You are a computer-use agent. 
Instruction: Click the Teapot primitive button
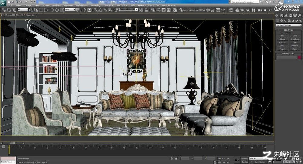(282, 49)
